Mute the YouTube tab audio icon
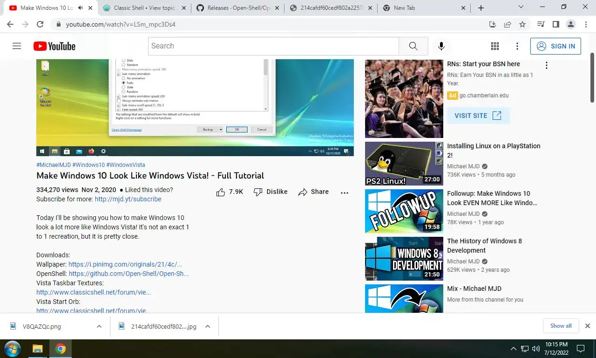This screenshot has height=358, width=596. [81, 8]
